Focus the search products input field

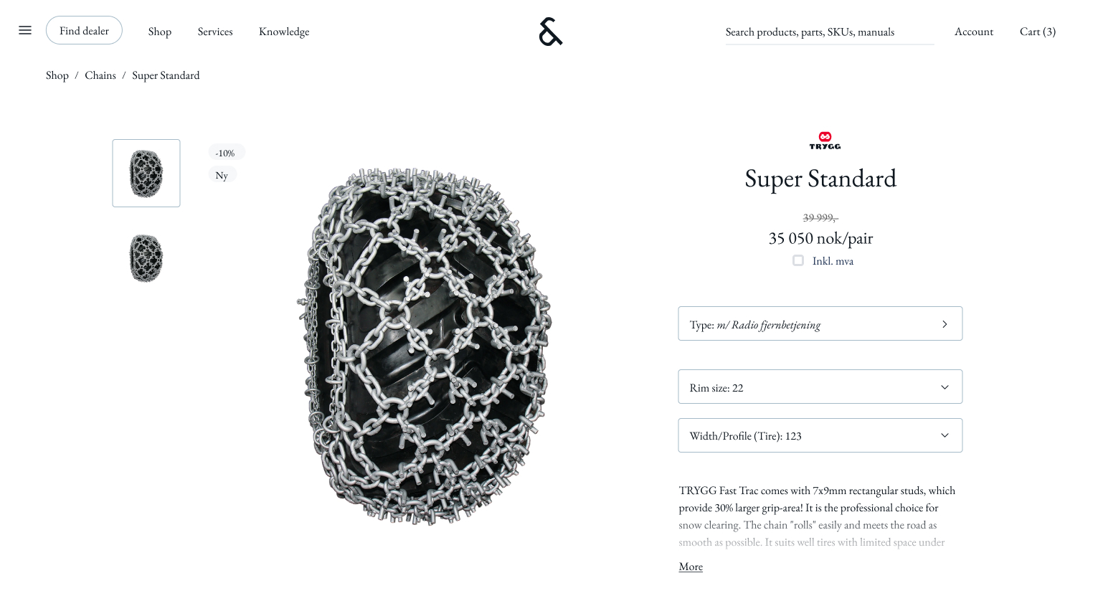click(830, 32)
